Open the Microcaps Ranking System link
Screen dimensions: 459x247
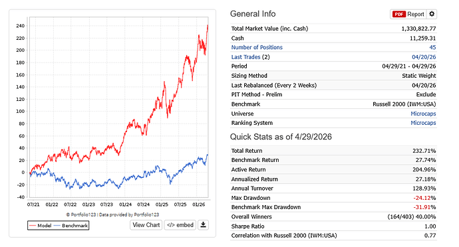point(423,123)
